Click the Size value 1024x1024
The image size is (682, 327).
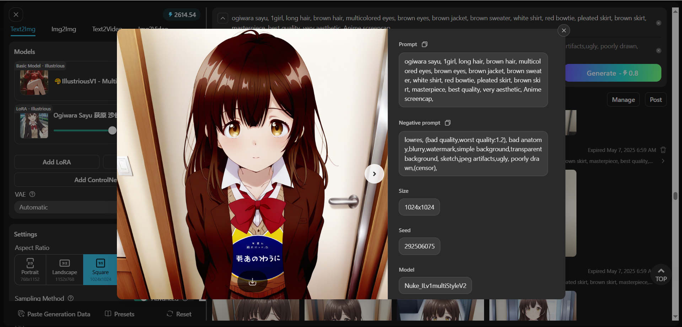[419, 207]
